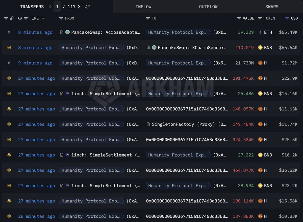
Task: Click the VALUE column header label
Action: (248, 18)
